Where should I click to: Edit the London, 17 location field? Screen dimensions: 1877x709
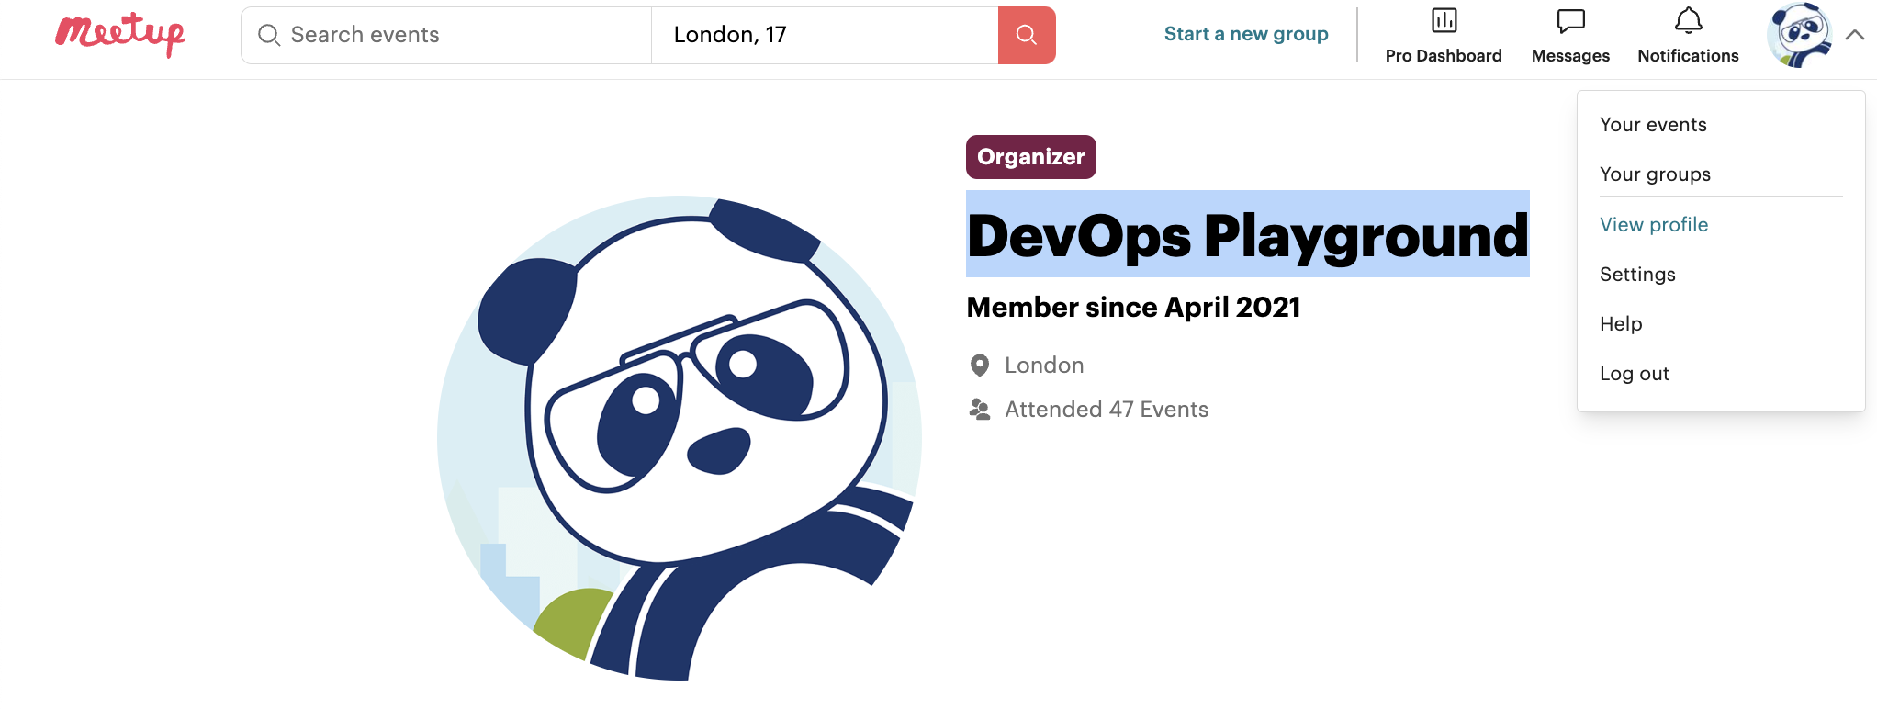point(825,35)
